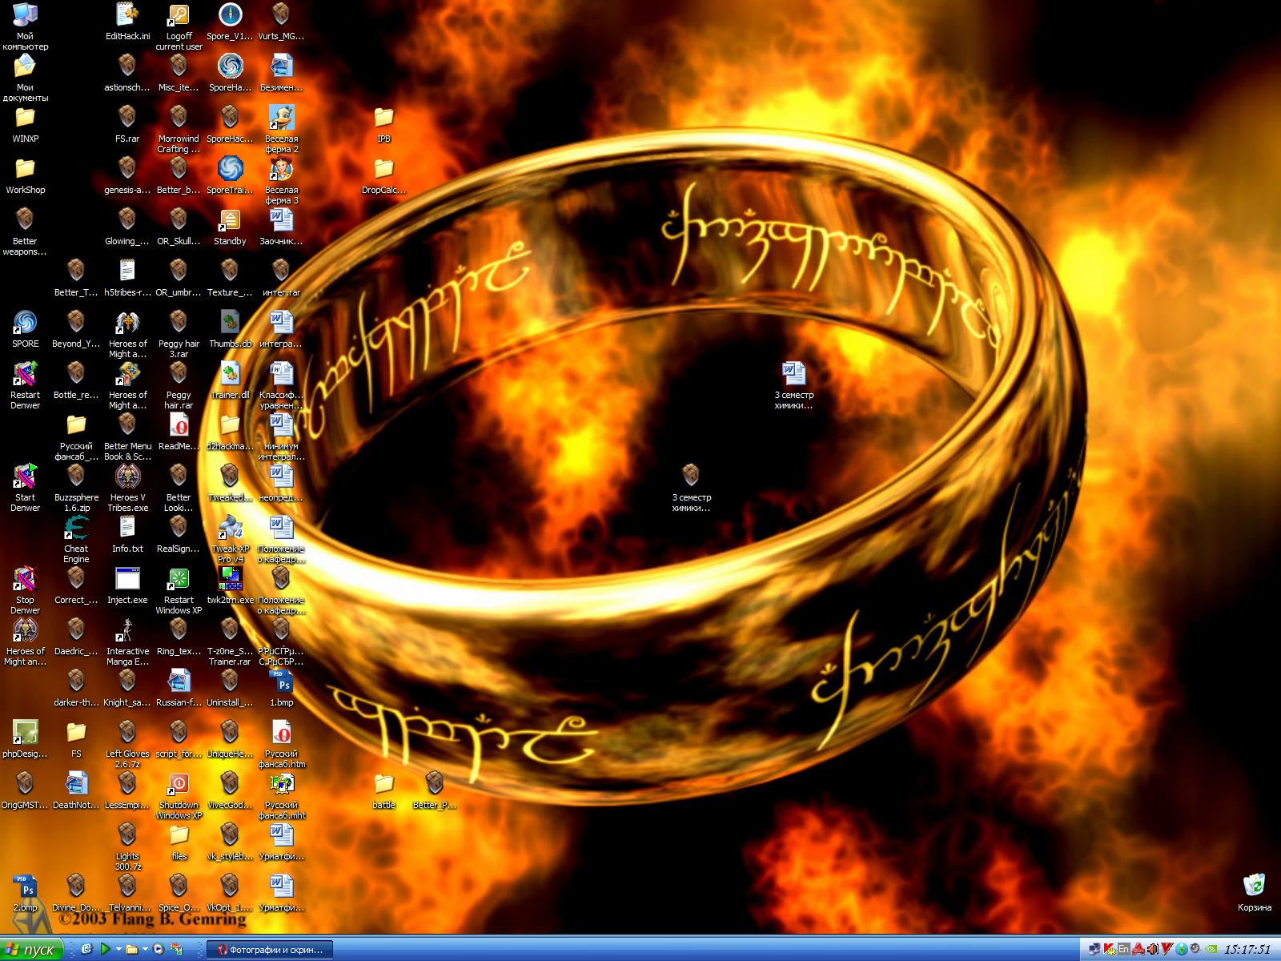Switch En language indicator in tray
Screen dimensions: 1281x961
1124,949
